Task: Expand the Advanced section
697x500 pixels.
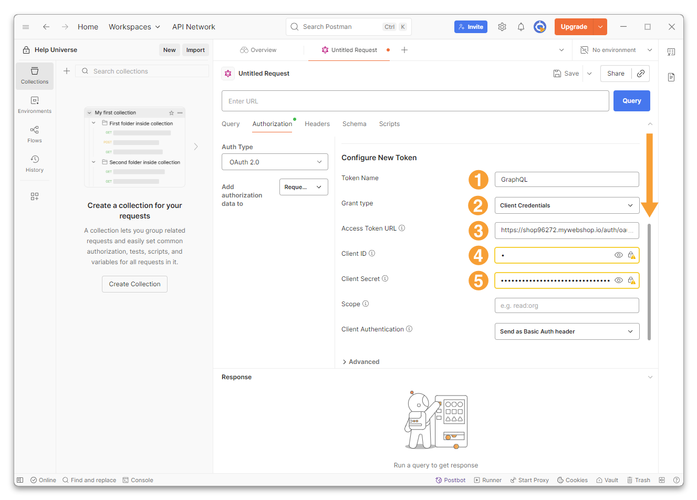Action: point(361,362)
